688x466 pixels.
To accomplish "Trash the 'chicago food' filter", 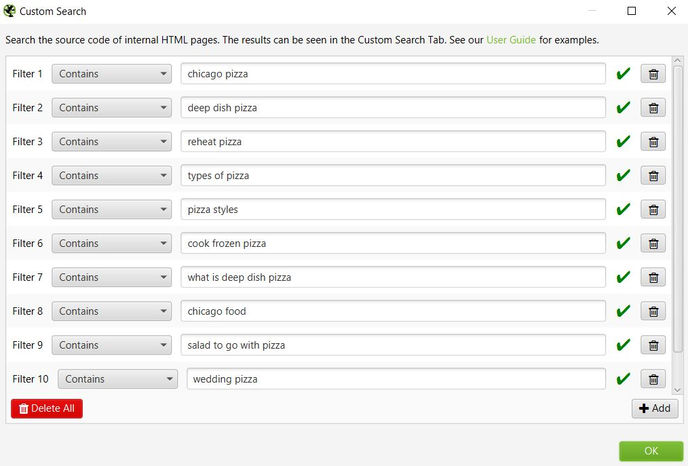I will pyautogui.click(x=653, y=311).
